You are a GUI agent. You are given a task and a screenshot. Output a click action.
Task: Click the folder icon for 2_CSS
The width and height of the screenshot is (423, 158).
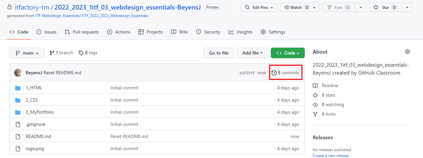pos(18,100)
